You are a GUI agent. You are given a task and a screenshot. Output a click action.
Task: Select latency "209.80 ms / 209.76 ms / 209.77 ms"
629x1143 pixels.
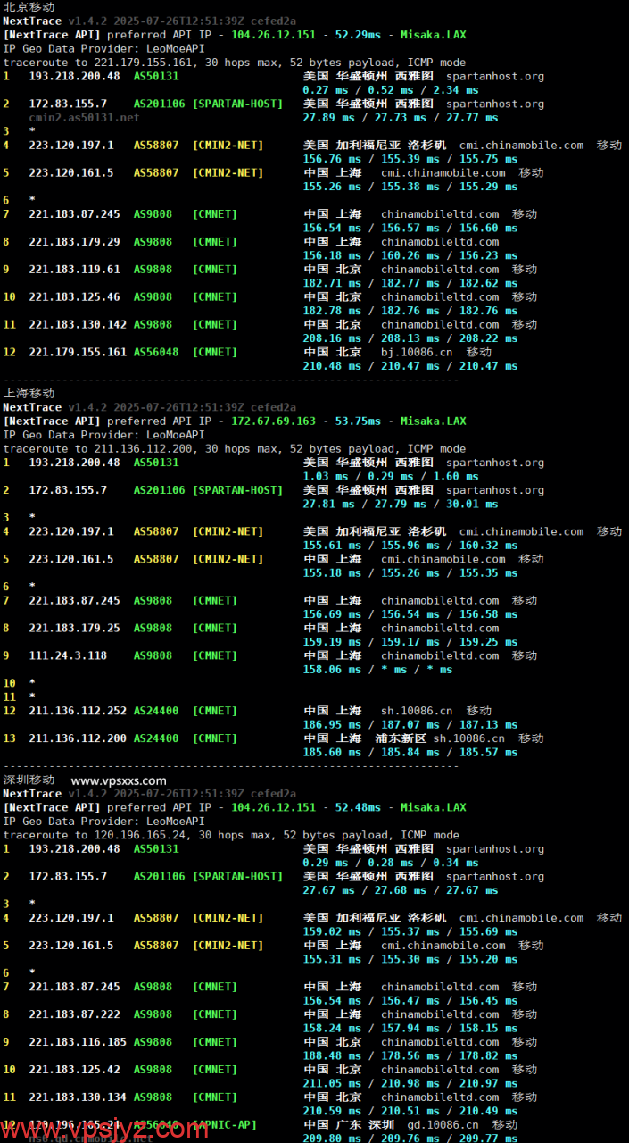click(410, 1139)
